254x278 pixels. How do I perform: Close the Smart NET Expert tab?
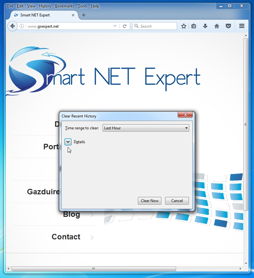(73, 15)
